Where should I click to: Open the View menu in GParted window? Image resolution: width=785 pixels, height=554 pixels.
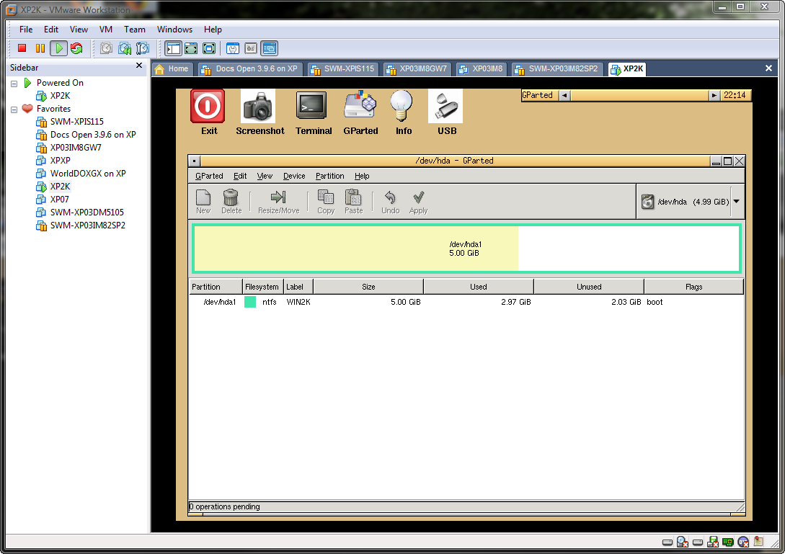pyautogui.click(x=265, y=177)
